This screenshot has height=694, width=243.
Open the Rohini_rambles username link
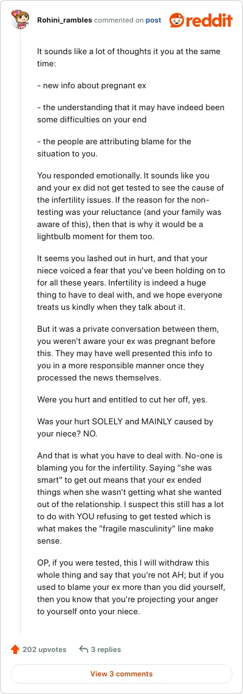[x=64, y=20]
